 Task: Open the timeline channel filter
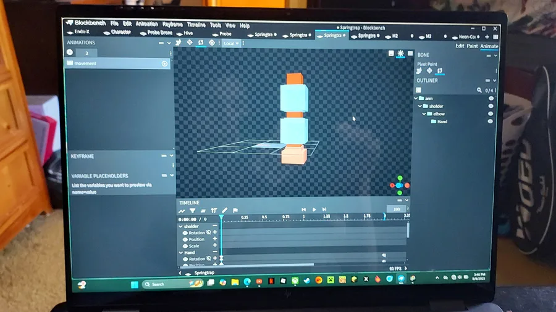(193, 211)
